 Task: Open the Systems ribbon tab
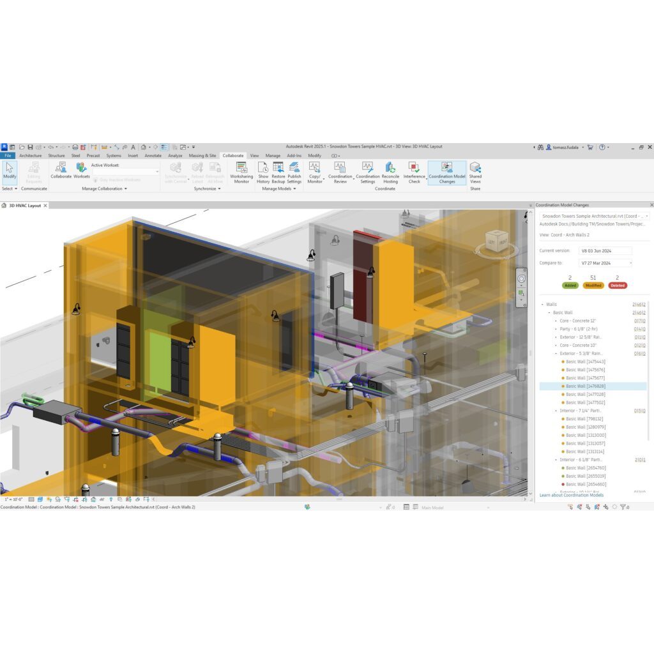click(114, 155)
